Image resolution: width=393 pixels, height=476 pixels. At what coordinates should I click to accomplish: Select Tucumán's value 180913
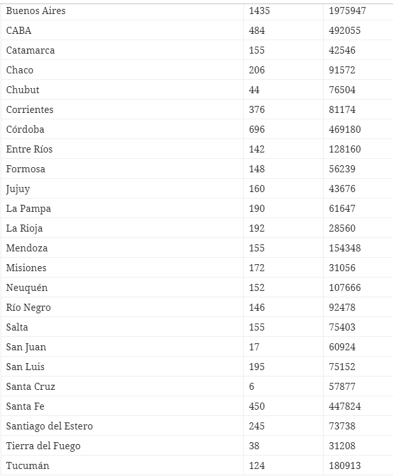click(x=345, y=466)
